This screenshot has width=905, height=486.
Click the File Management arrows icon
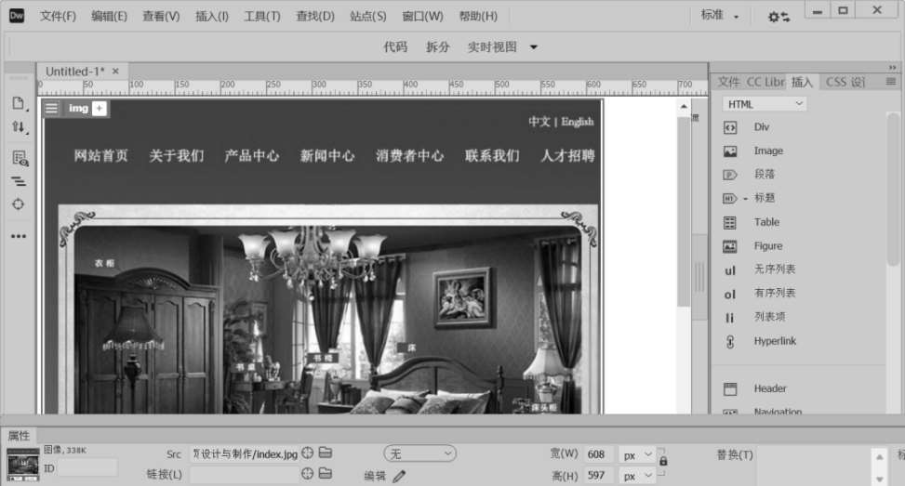pos(19,127)
